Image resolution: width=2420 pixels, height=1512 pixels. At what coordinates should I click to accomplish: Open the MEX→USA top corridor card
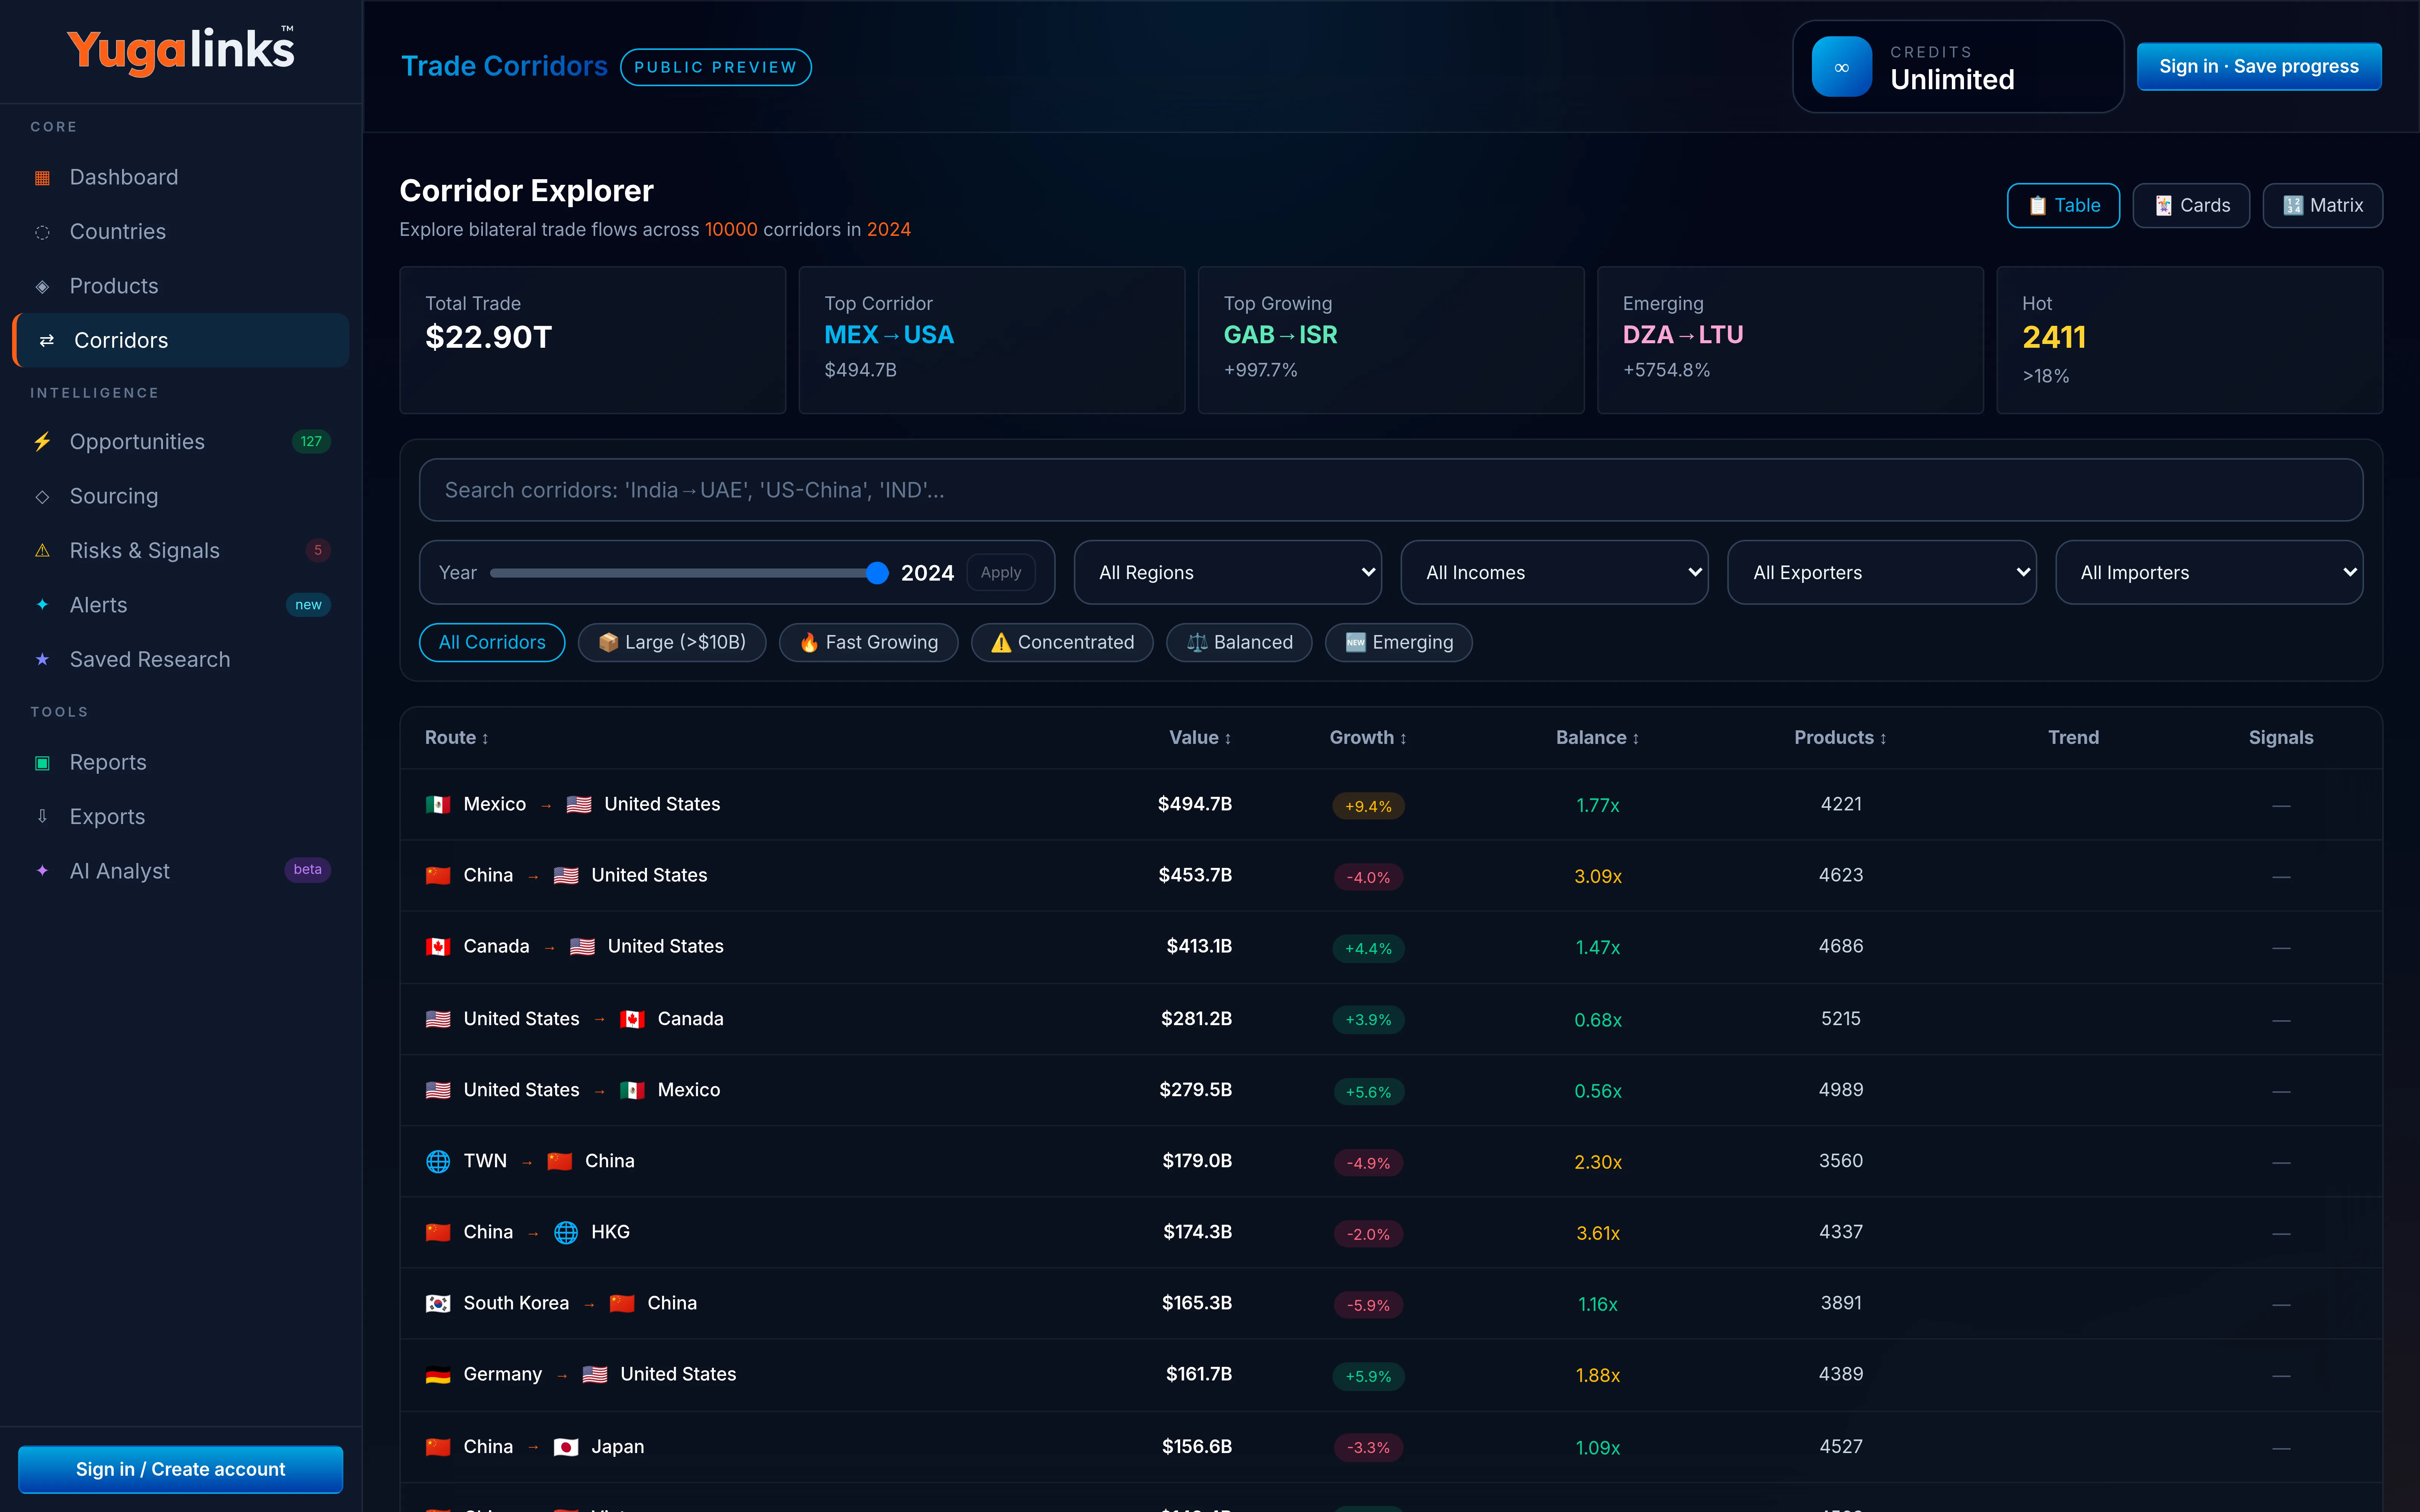point(992,340)
